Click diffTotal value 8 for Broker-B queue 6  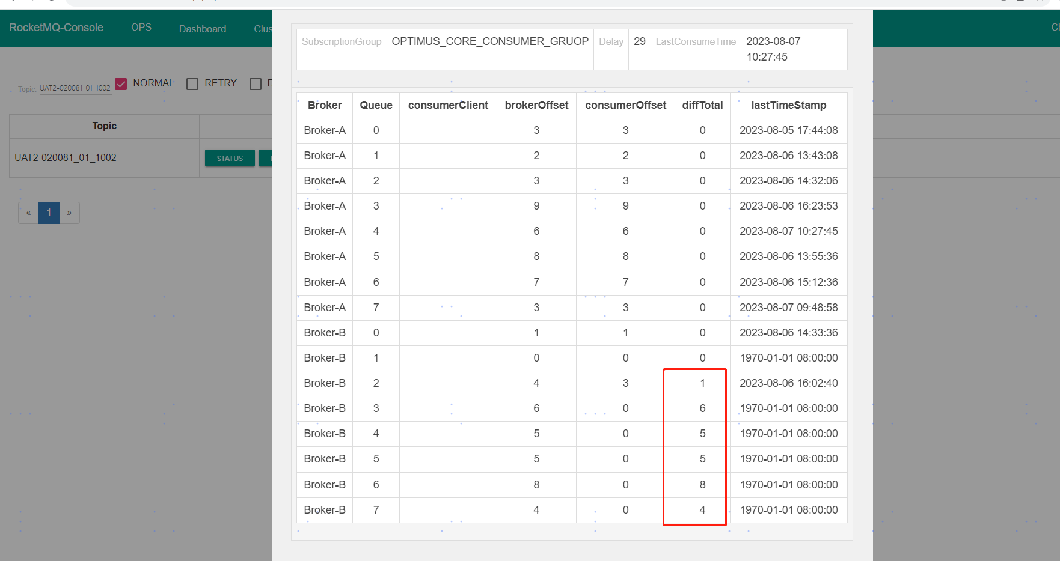pyautogui.click(x=702, y=485)
